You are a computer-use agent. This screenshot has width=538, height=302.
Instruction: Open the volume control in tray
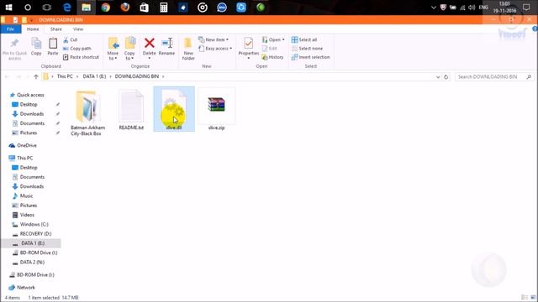click(472, 8)
